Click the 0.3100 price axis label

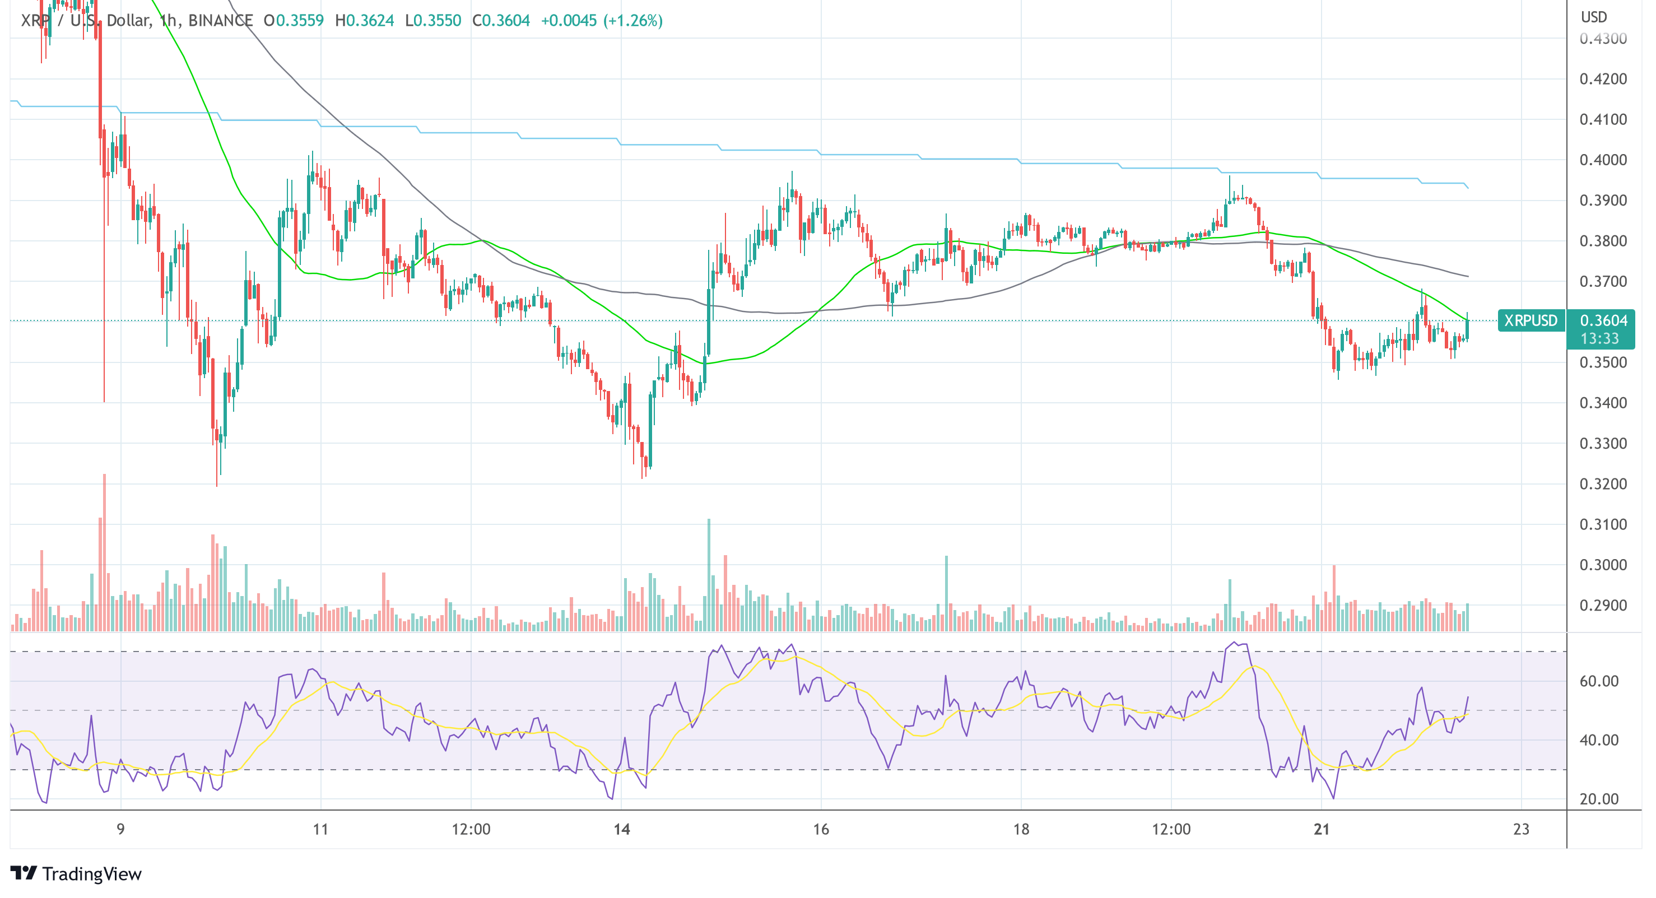click(x=1603, y=524)
